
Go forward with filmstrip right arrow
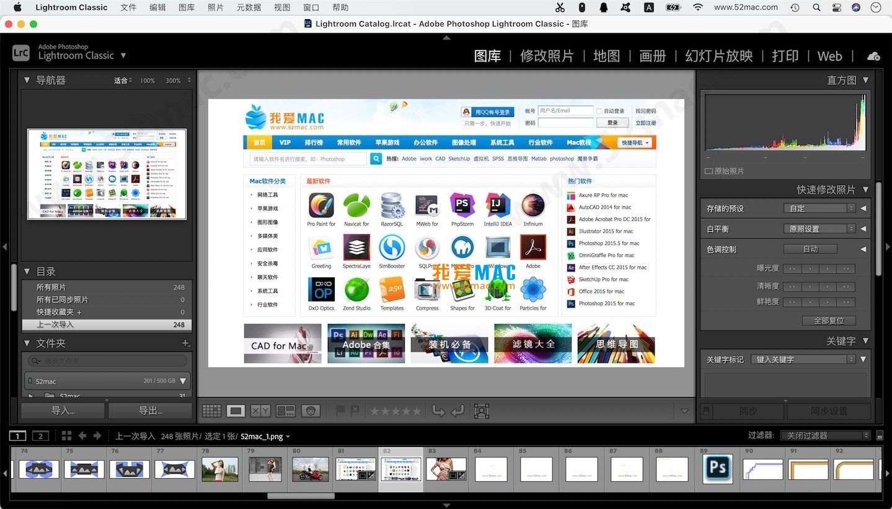point(97,436)
